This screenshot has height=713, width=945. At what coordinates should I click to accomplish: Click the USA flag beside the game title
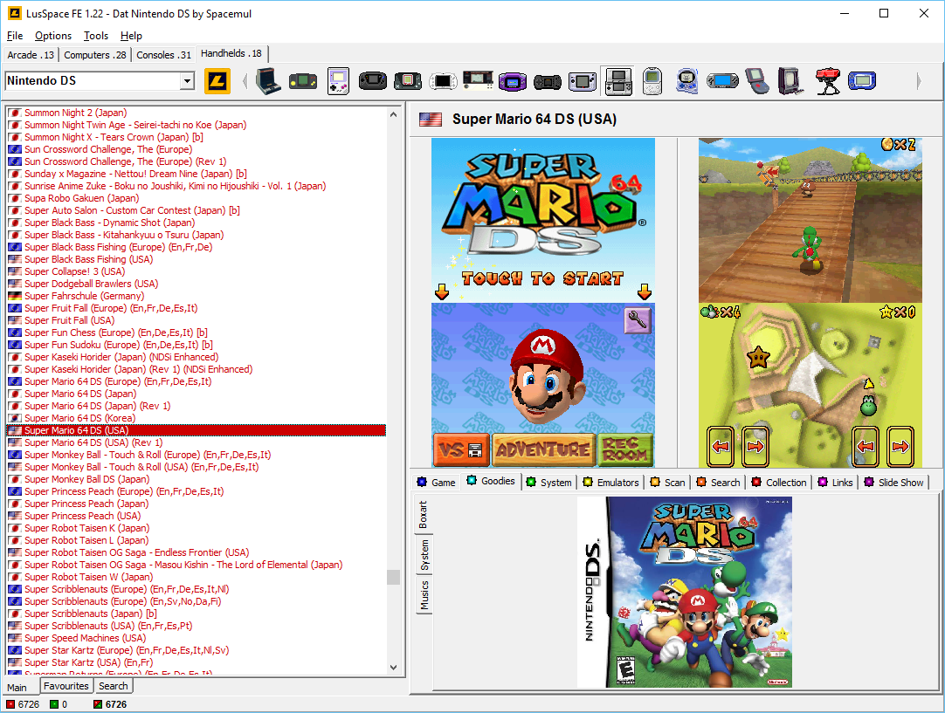point(431,120)
